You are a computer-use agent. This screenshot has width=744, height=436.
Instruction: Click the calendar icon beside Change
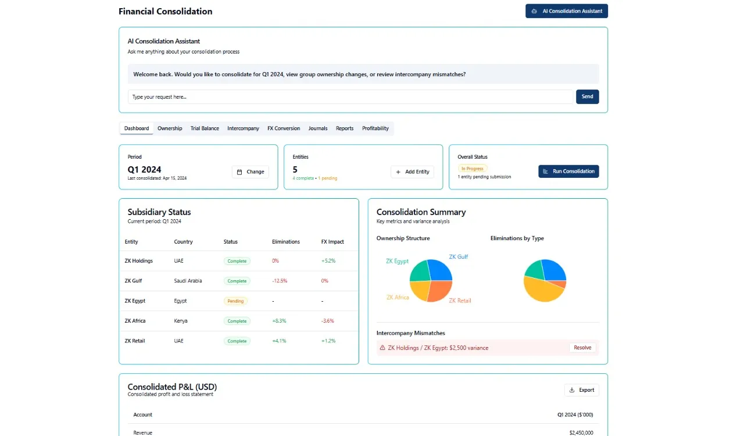(x=239, y=172)
